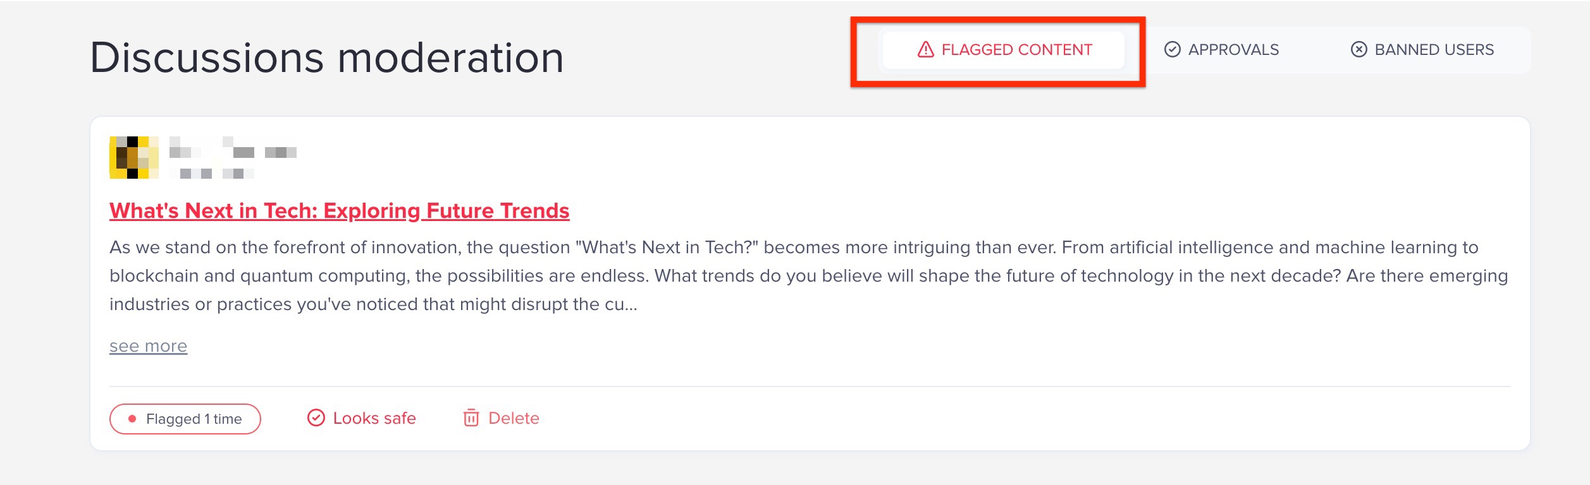Click the blurred subtitle under the author name
The width and height of the screenshot is (1590, 485).
[212, 173]
